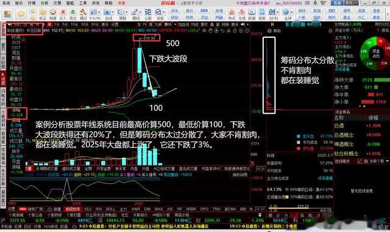Screen dimensions: 390x232
Task: Open the 新股 new stocks icon
Action: (x=262, y=15)
